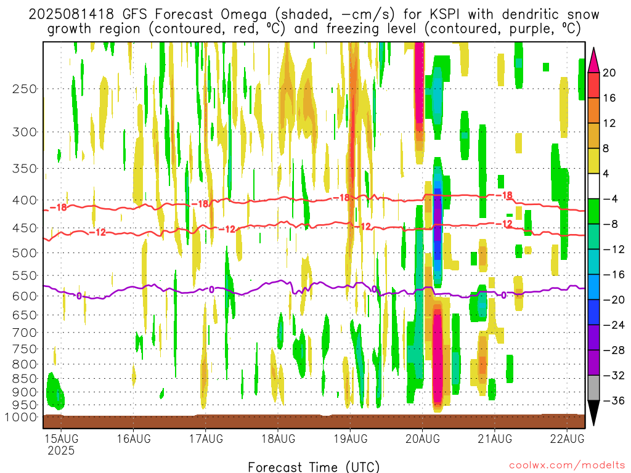The image size is (631, 473).
Task: Click the chart title second line text
Action: [x=314, y=29]
